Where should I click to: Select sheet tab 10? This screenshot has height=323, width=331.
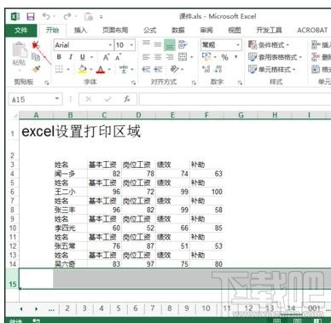pyautogui.click(x=206, y=309)
